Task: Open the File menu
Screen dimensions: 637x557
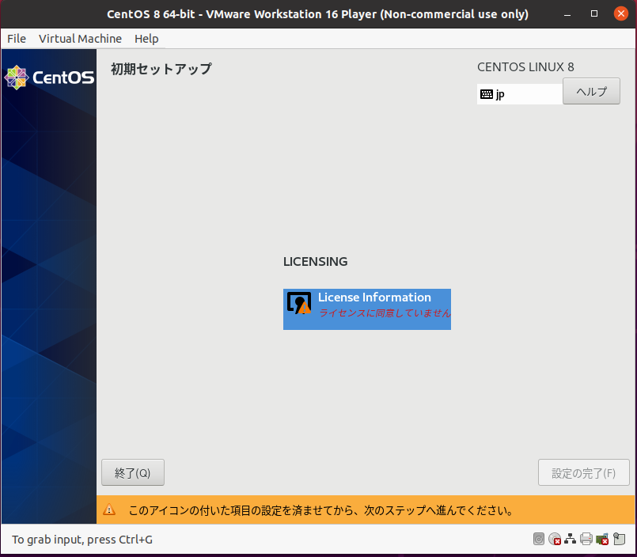Action: (16, 39)
